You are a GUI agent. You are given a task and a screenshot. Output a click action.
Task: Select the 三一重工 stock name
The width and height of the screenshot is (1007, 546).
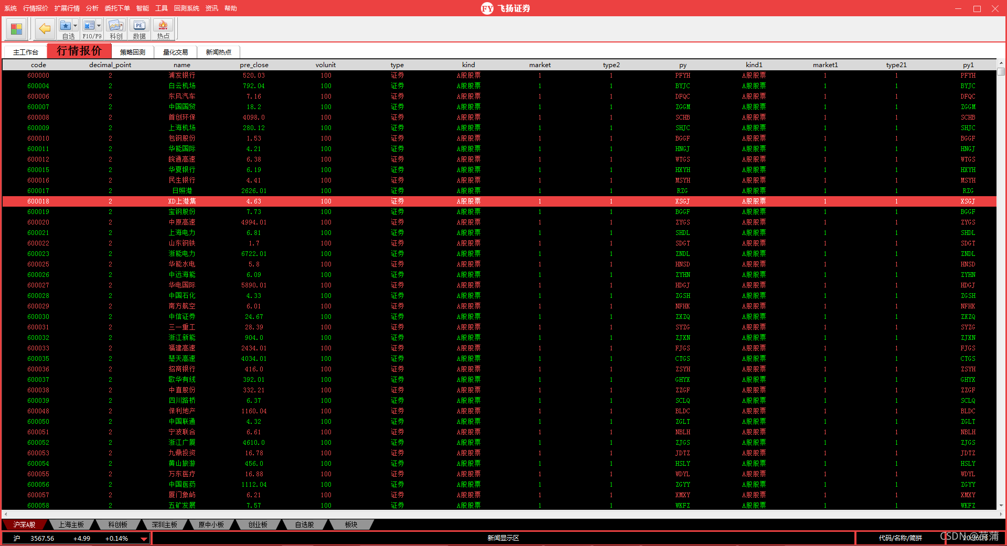click(182, 327)
